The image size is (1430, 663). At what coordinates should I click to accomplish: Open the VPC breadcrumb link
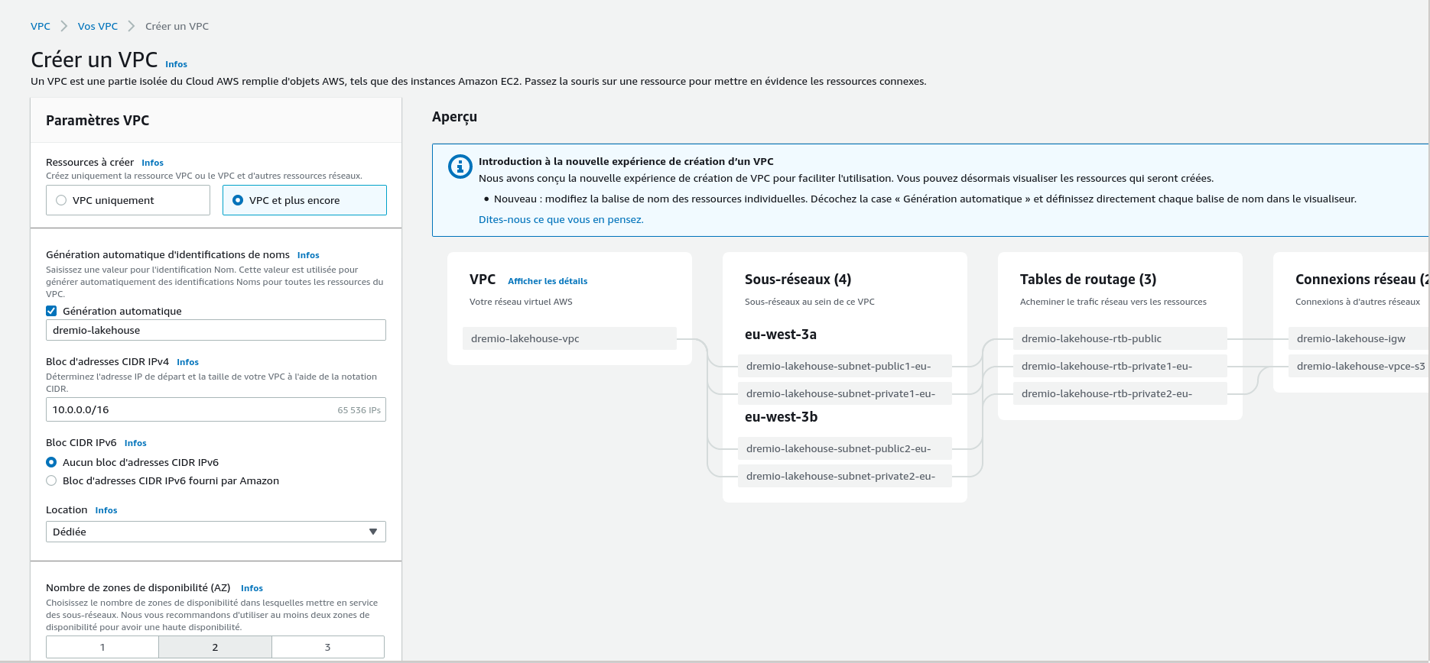pyautogui.click(x=41, y=26)
